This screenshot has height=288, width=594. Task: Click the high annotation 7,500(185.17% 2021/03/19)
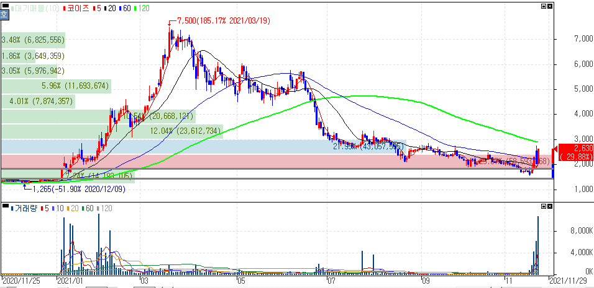224,21
